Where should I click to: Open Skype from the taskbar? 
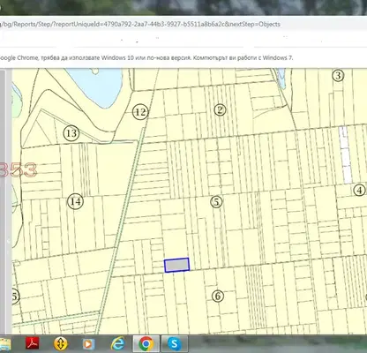tap(175, 343)
